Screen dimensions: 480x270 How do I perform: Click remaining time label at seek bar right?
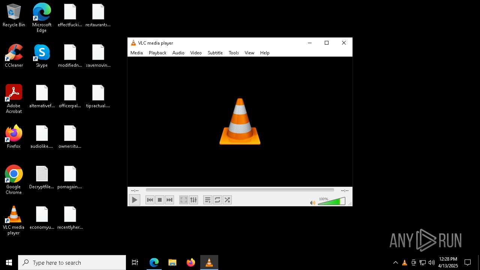345,190
